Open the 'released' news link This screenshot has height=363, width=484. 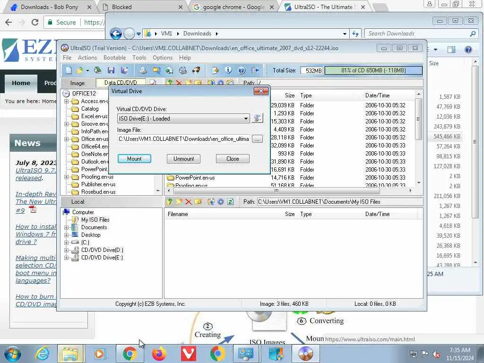point(29,178)
